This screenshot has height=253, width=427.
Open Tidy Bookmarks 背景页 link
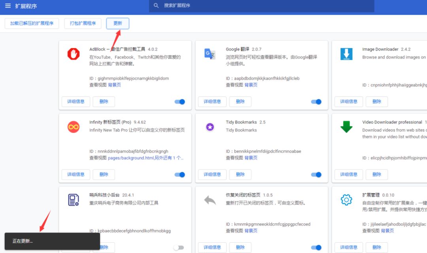(251, 158)
